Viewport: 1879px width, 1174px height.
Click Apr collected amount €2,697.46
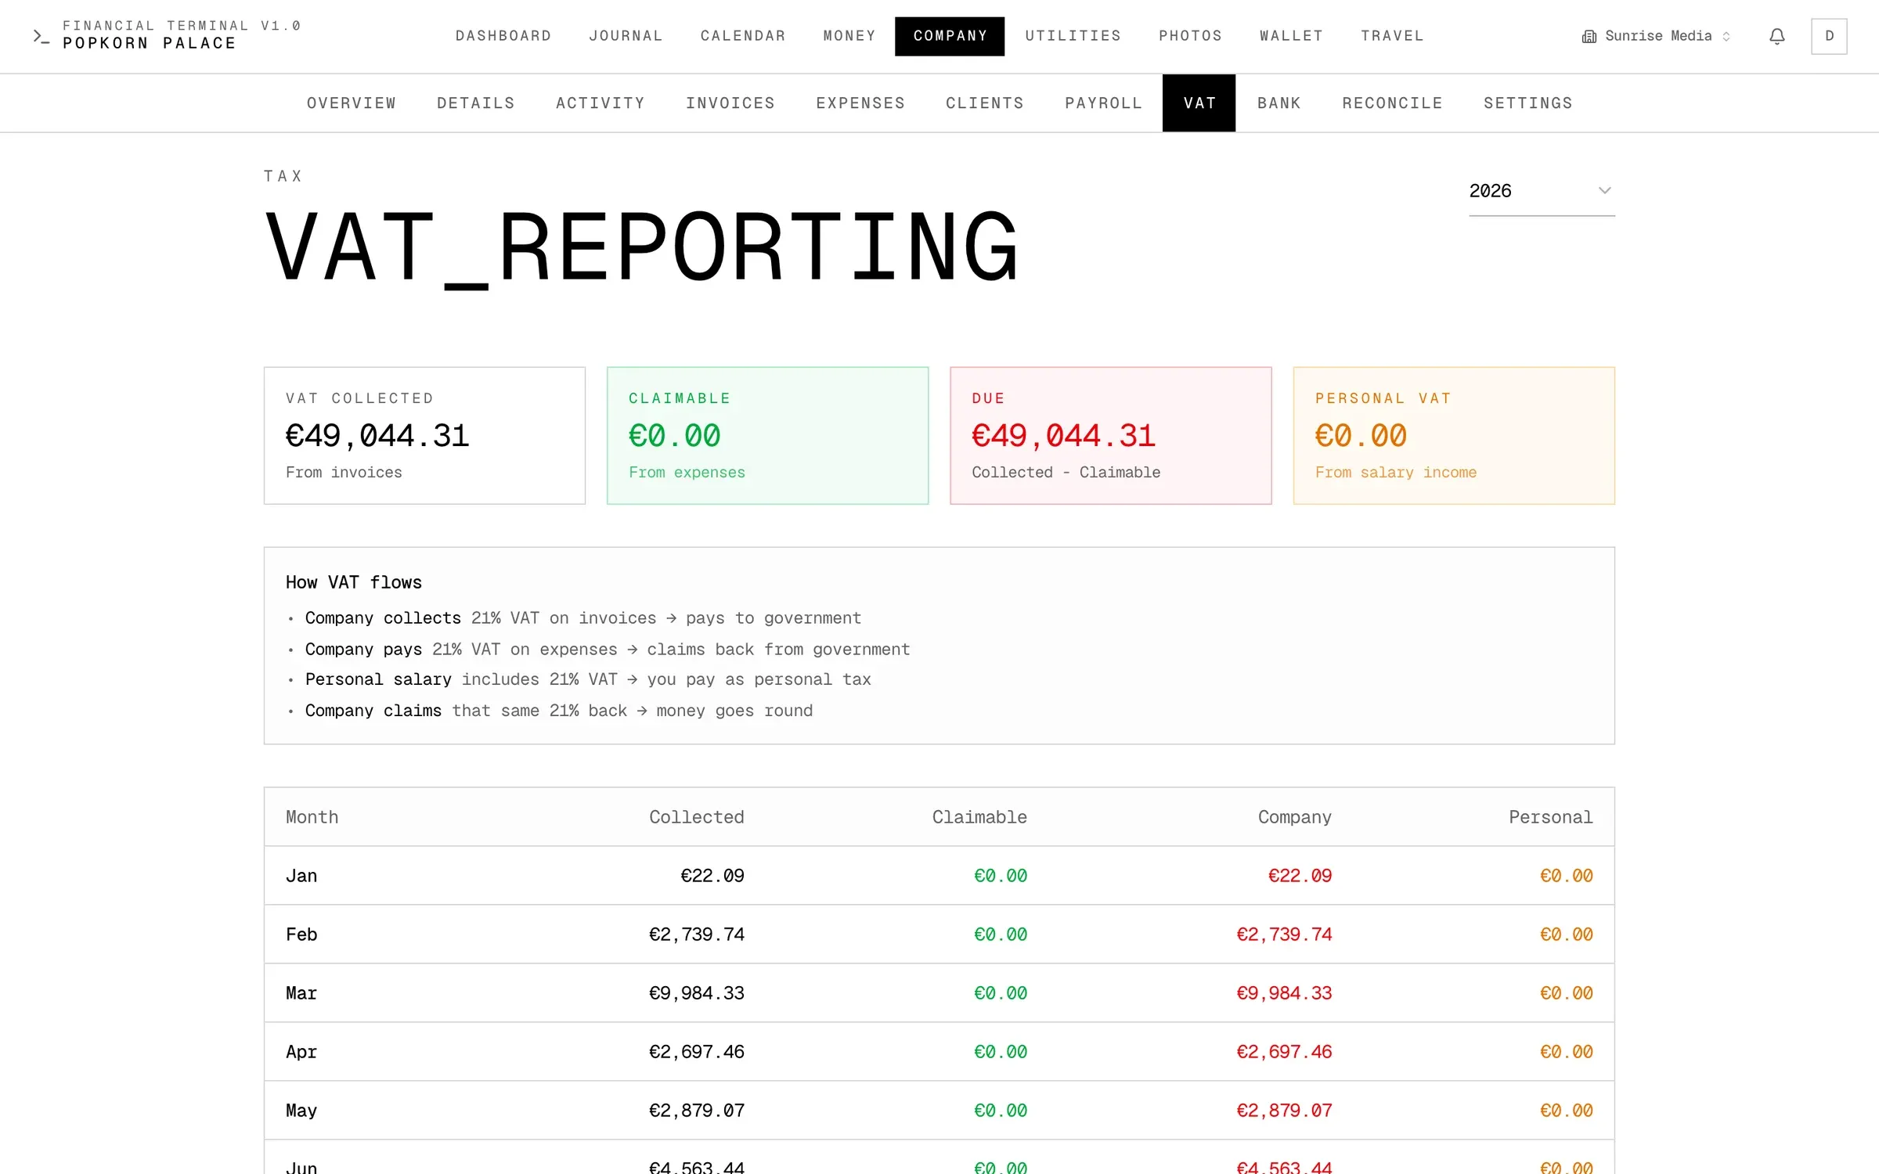[x=696, y=1052]
